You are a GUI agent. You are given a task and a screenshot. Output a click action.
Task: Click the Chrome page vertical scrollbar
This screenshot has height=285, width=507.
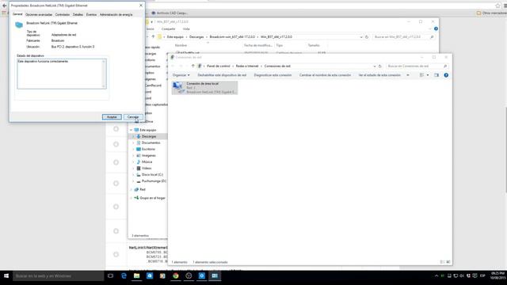point(505,150)
